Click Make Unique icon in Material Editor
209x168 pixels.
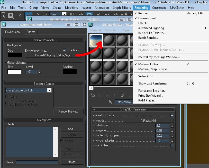(x=122, y=95)
